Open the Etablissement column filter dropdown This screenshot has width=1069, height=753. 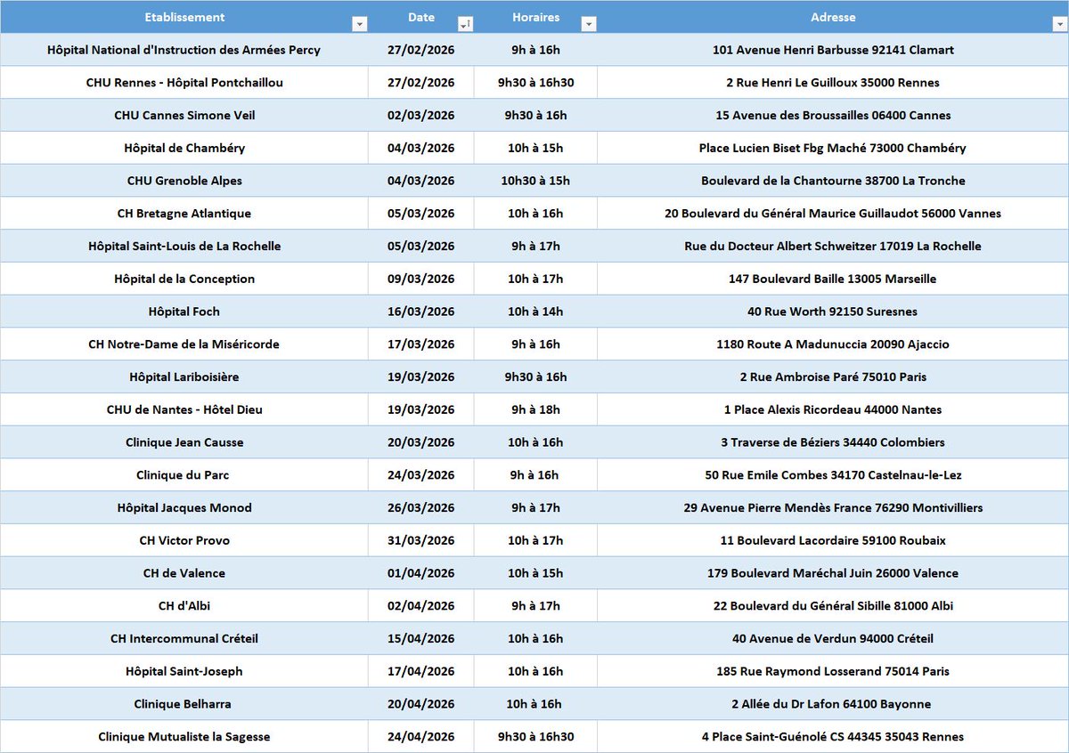point(359,24)
